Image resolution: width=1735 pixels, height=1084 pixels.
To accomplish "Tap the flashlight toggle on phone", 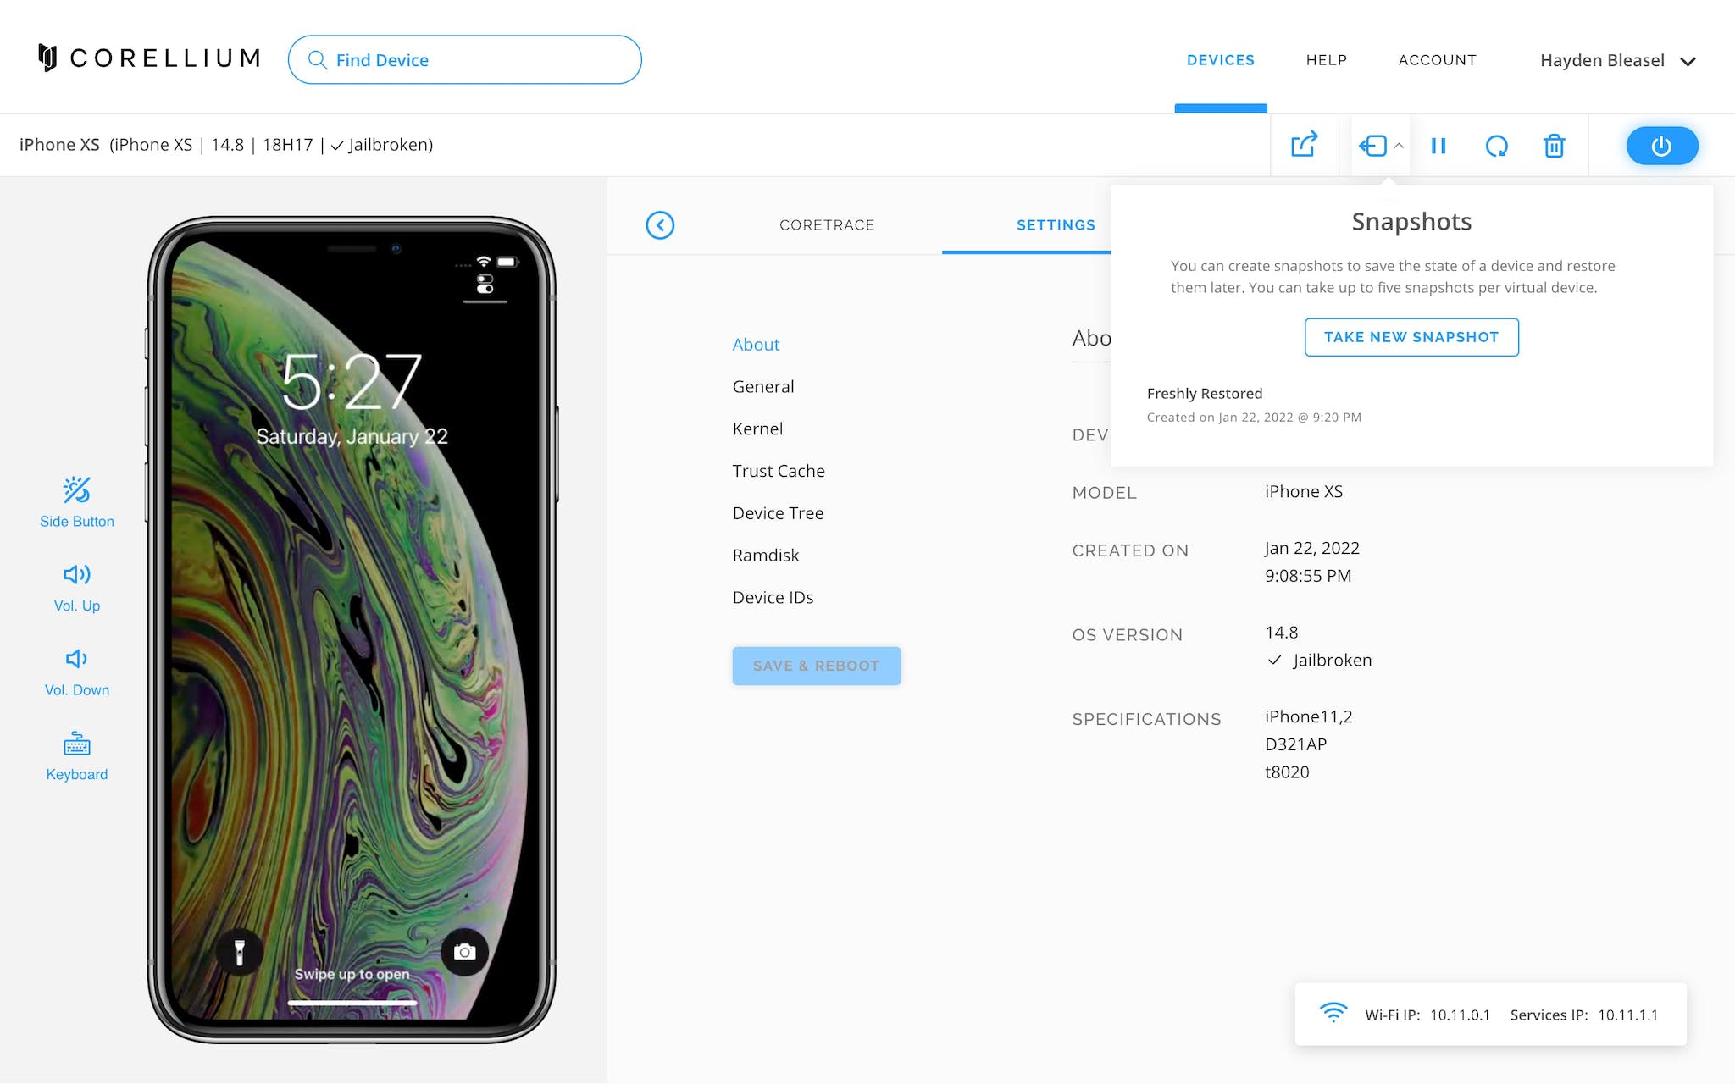I will pos(240,952).
